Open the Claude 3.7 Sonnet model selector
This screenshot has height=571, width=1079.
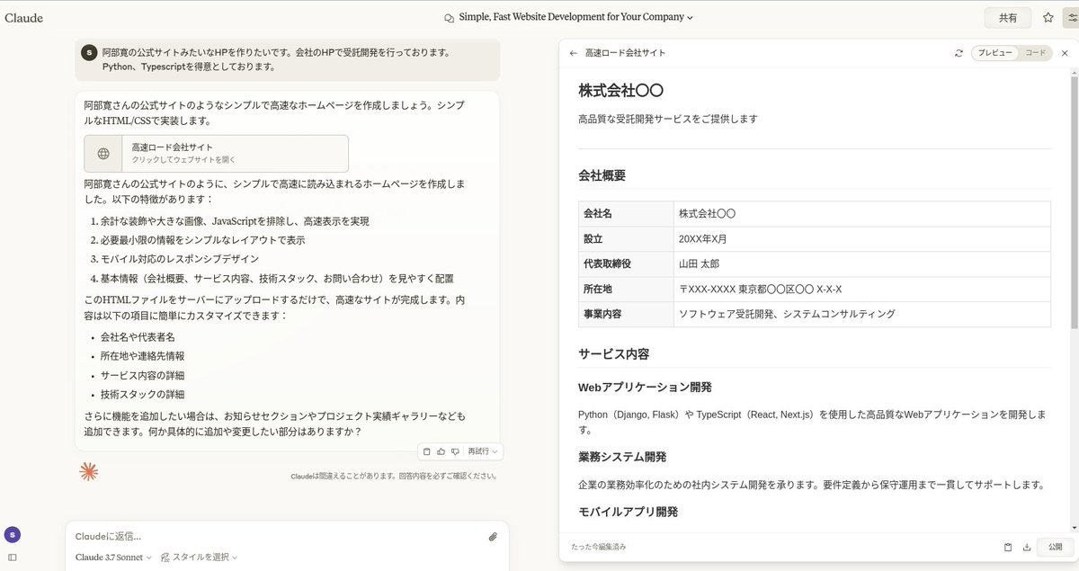pos(111,557)
